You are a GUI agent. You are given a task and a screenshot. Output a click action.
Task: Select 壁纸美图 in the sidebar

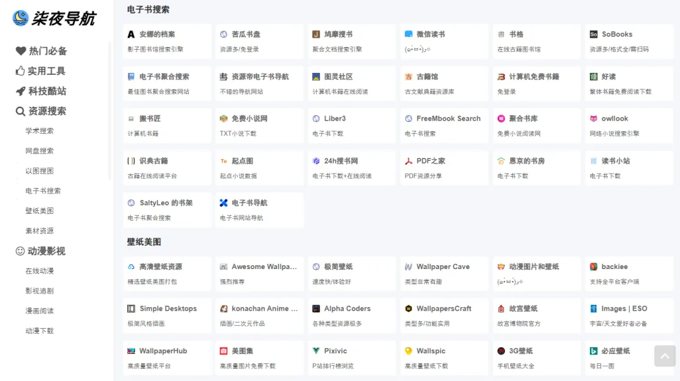tap(40, 211)
